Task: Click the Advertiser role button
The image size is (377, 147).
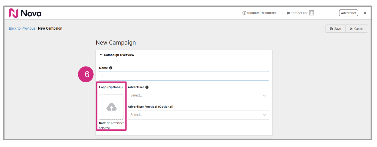Action: coord(348,13)
